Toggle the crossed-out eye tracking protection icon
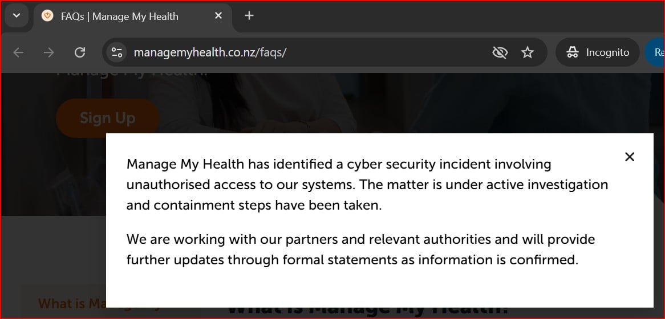The height and width of the screenshot is (319, 665). coord(500,52)
